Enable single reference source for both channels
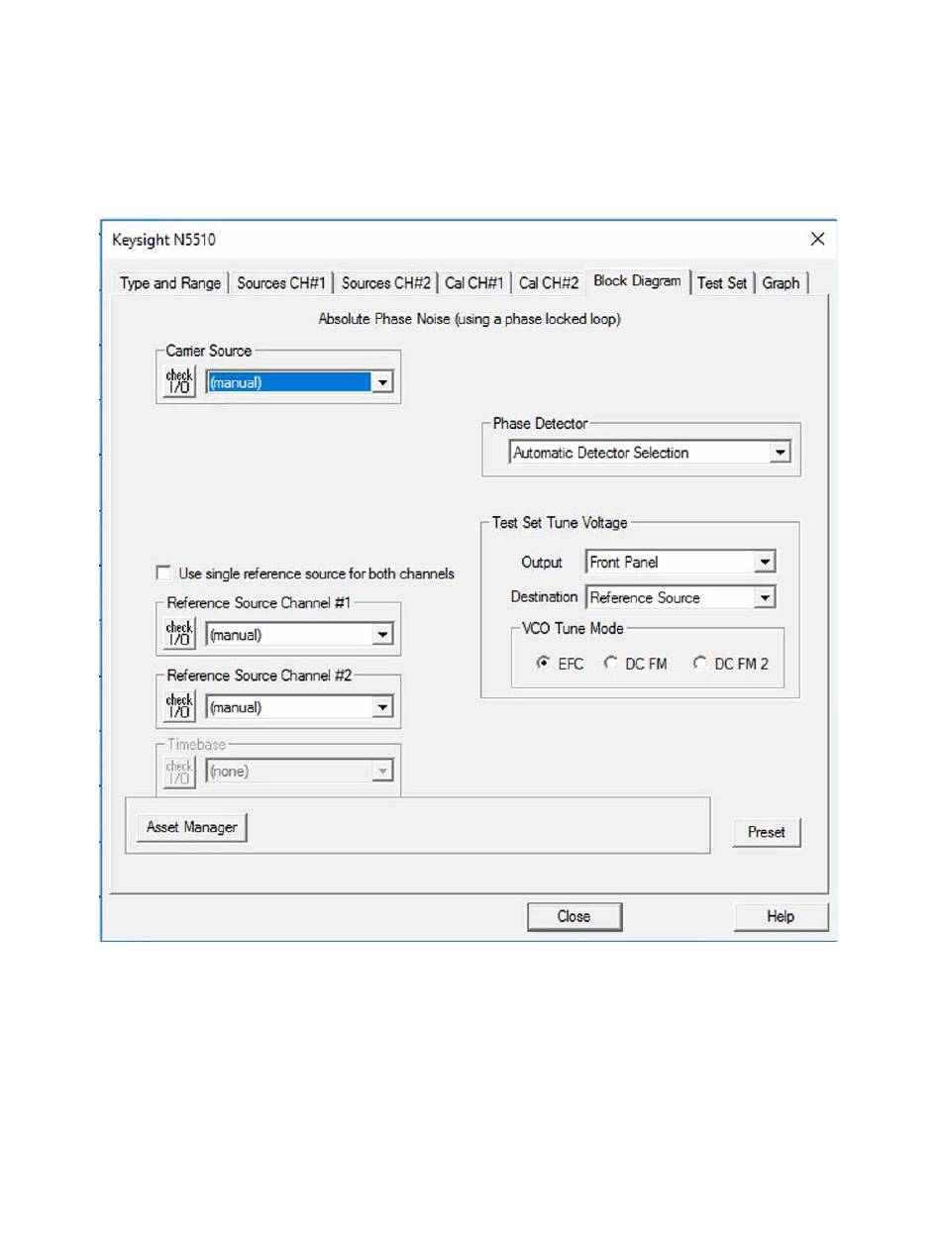Image resolution: width=941 pixels, height=1248 pixels. (163, 572)
